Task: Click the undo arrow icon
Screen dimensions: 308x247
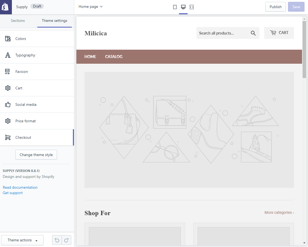Action: (x=57, y=240)
